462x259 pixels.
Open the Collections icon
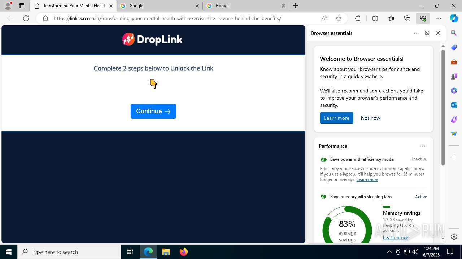pos(407,18)
